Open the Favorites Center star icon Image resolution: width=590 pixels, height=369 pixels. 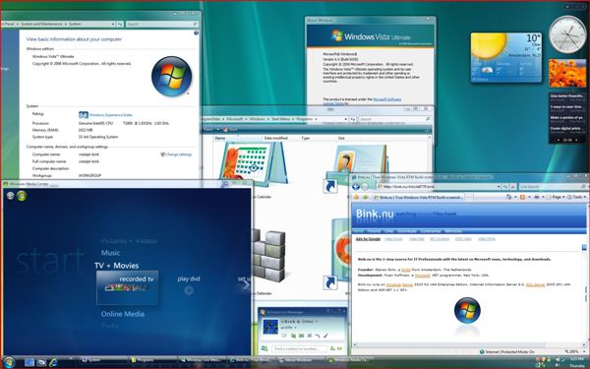click(356, 197)
